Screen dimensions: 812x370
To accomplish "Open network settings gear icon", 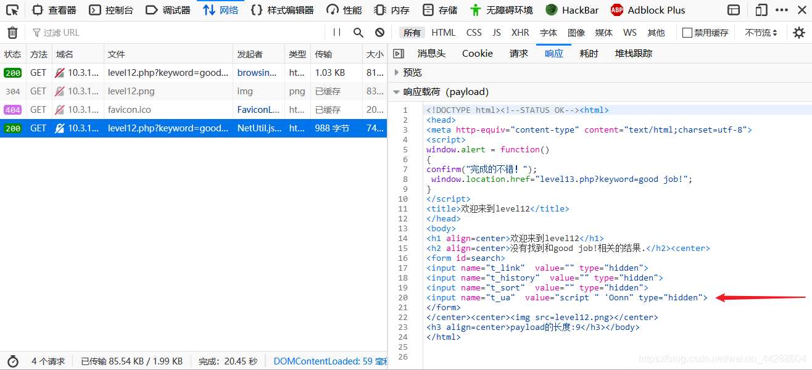I will [798, 33].
